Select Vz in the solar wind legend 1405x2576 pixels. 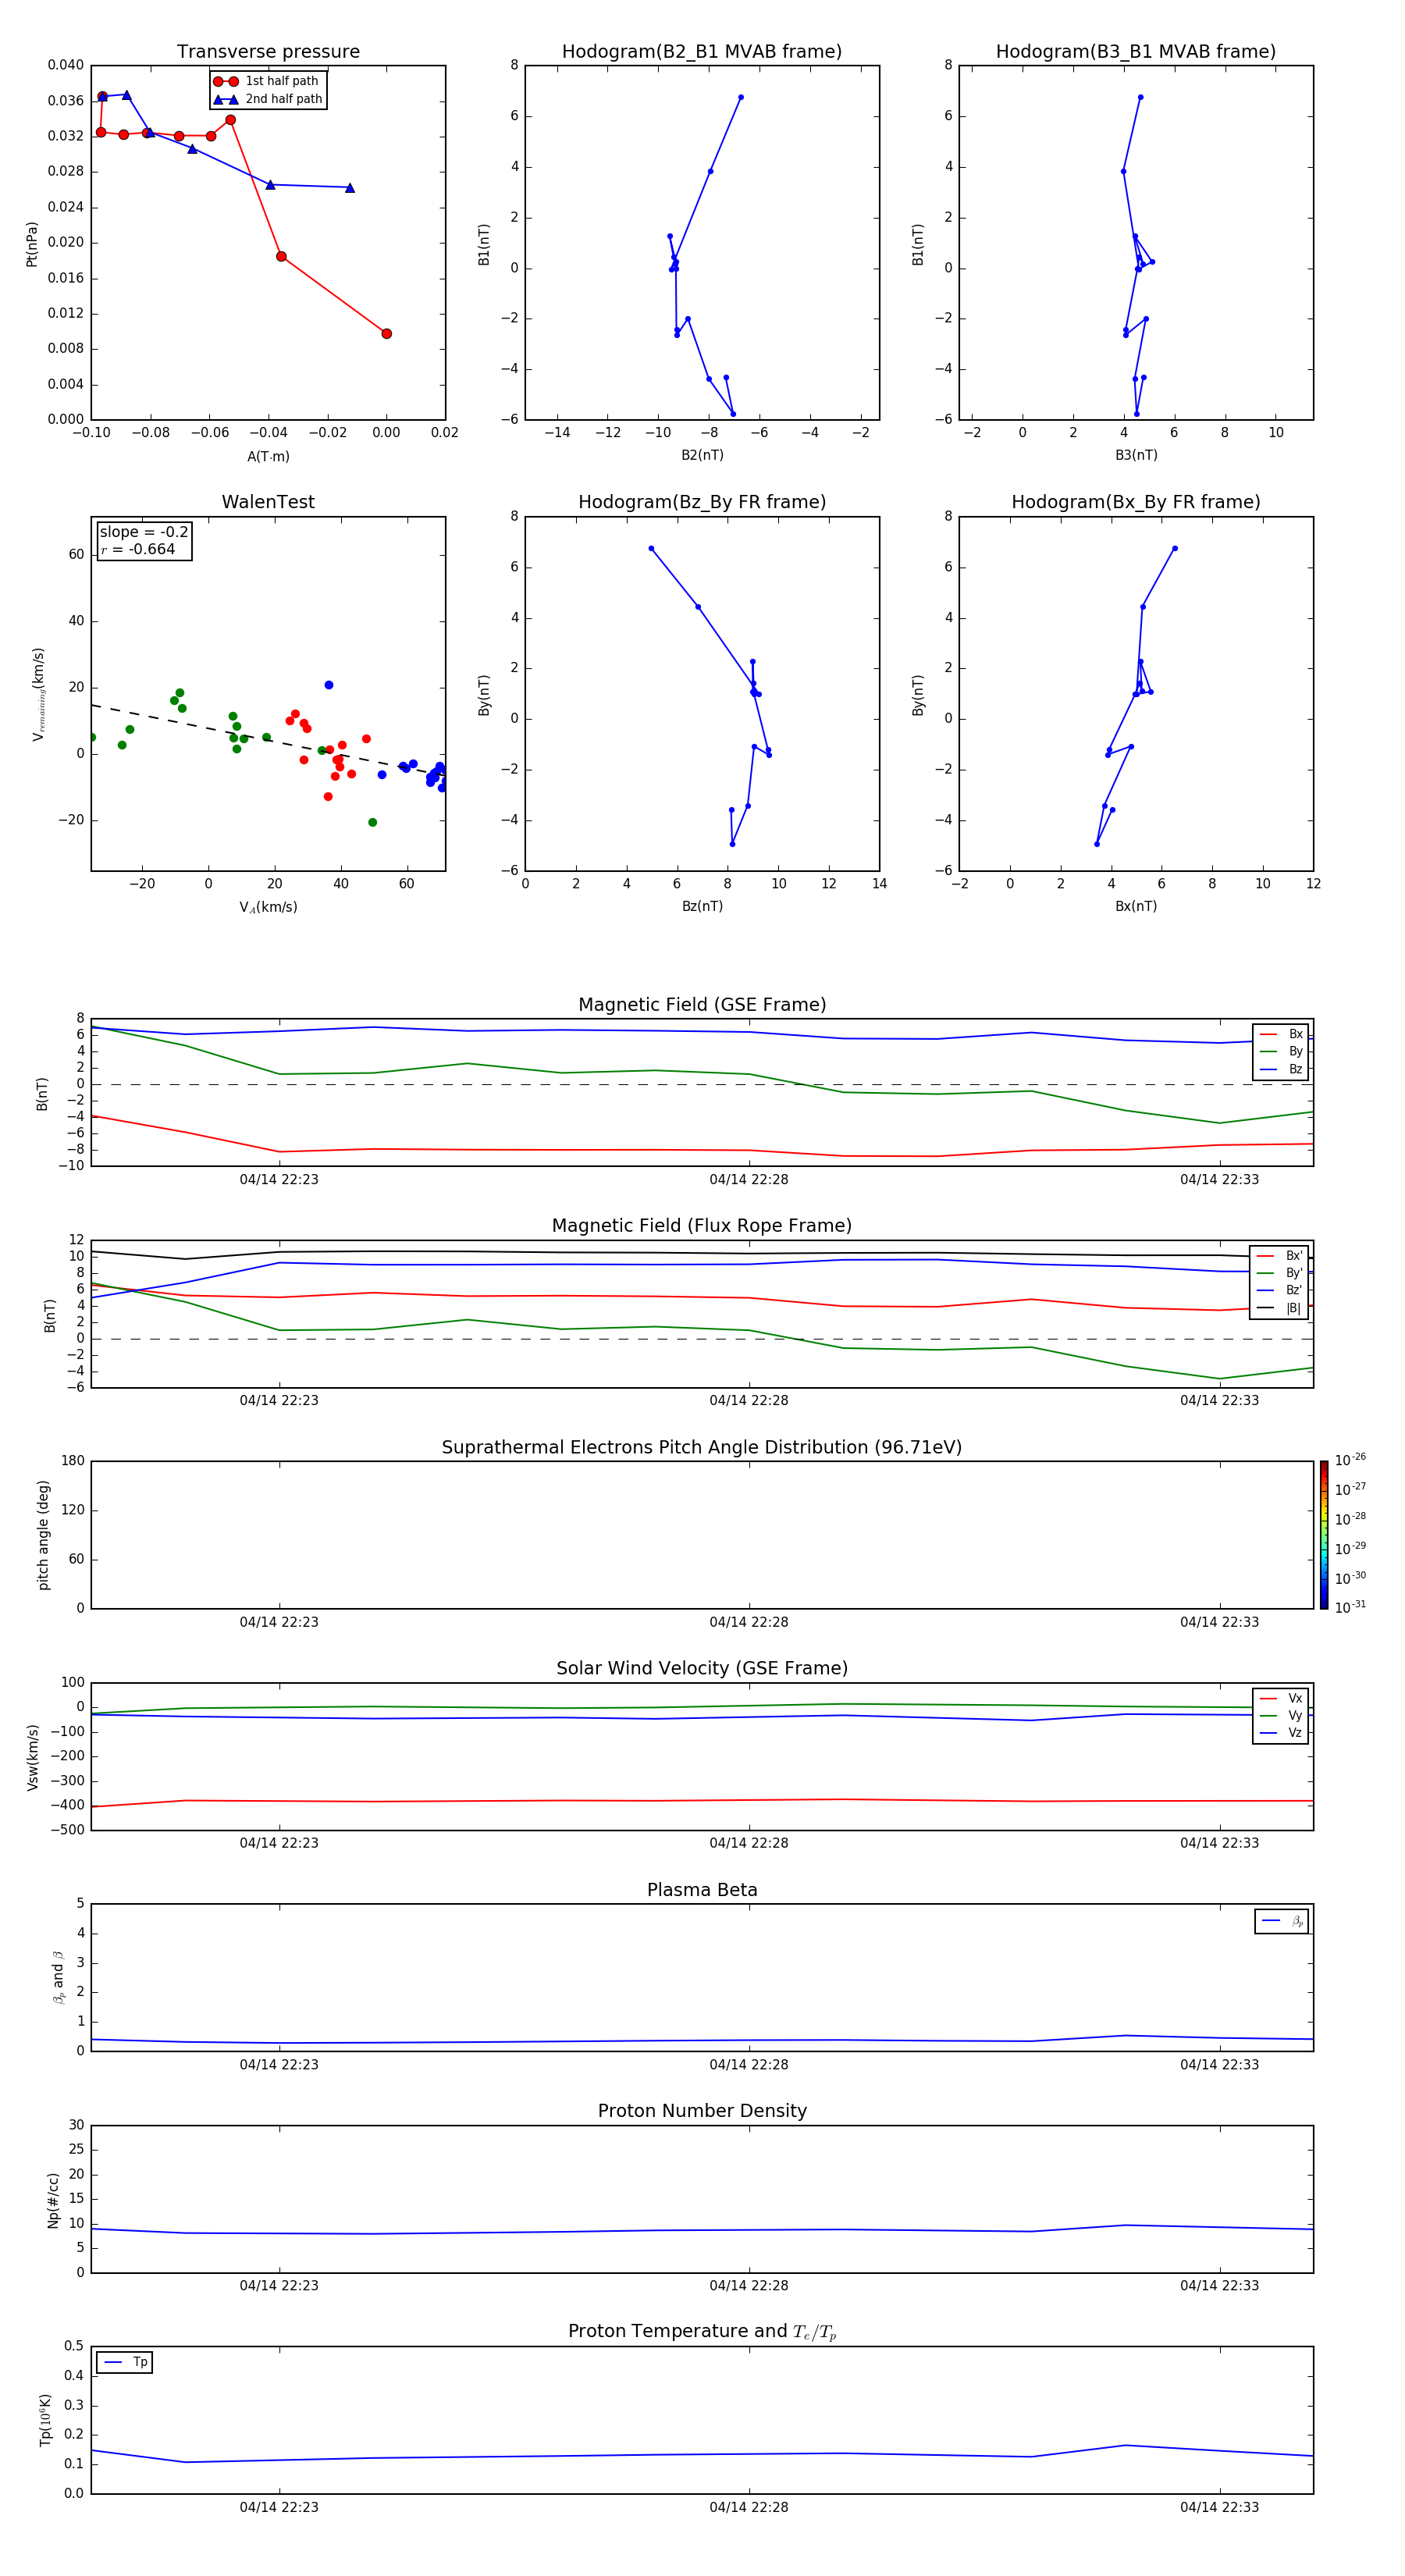(x=1281, y=1733)
